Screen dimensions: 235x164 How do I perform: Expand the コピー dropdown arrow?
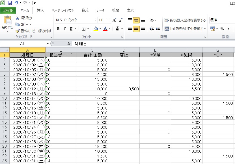30,24
